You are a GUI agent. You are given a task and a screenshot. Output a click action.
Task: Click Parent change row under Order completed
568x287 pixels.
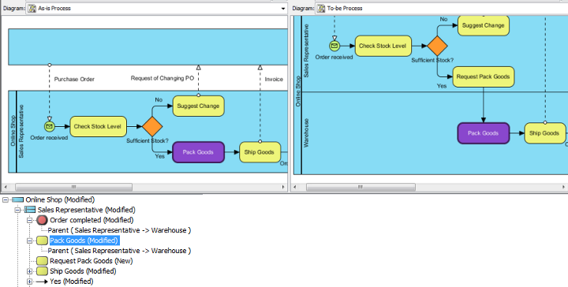pyautogui.click(x=119, y=230)
